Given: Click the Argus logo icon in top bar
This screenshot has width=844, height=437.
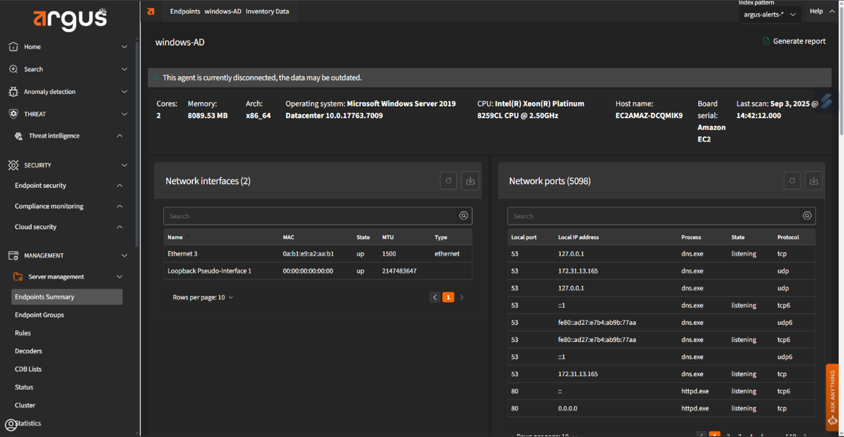Looking at the screenshot, I should 151,11.
